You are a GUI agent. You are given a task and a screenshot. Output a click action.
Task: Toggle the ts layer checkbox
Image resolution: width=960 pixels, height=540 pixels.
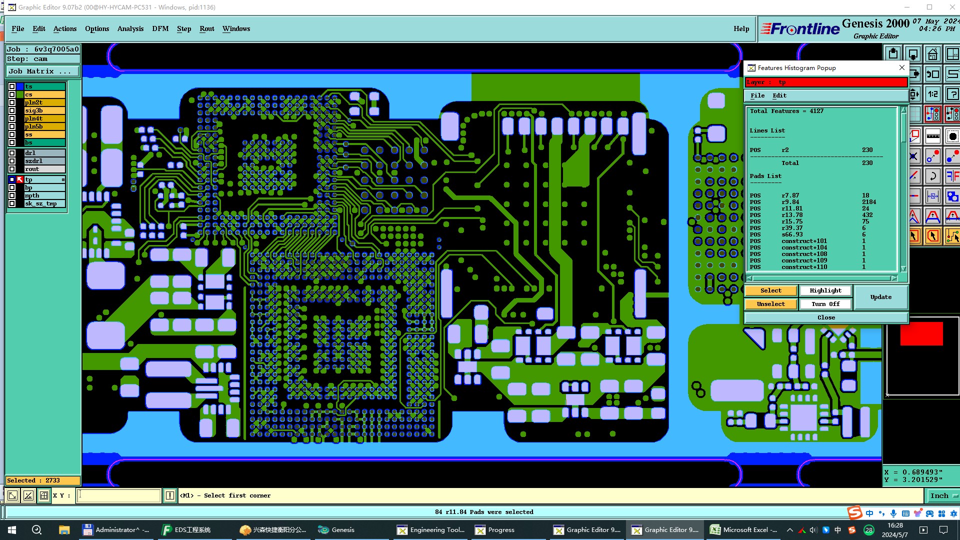click(12, 86)
